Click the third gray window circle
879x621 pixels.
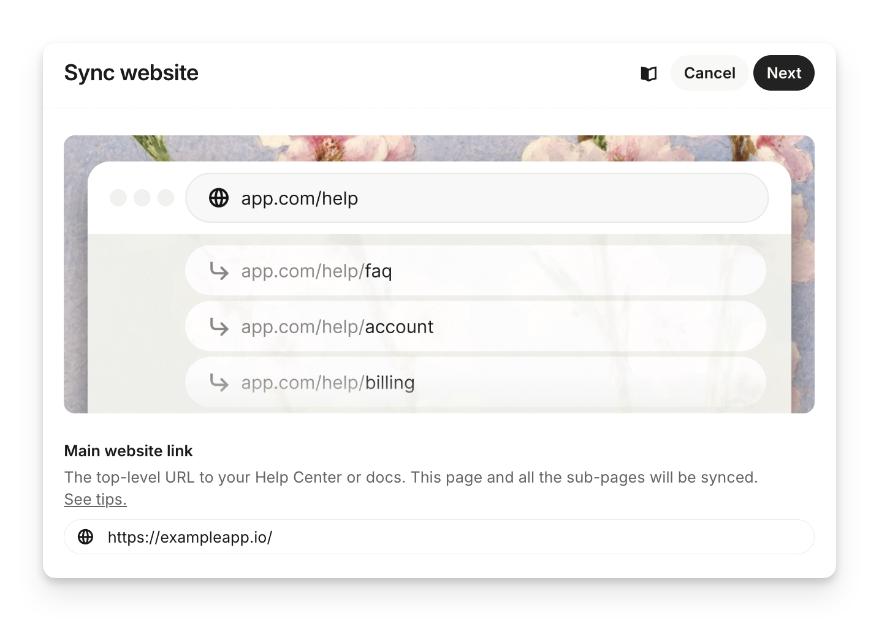[x=166, y=198]
